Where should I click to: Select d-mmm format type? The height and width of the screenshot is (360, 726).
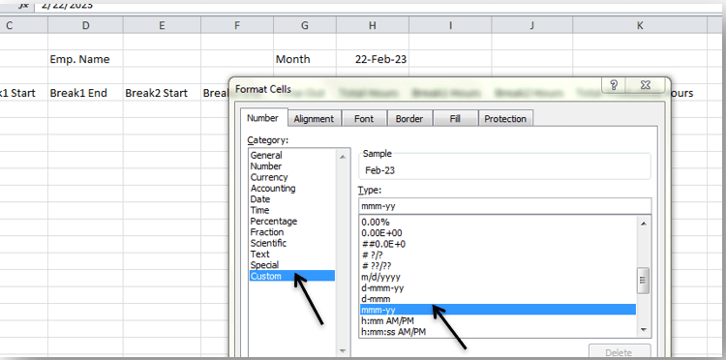(x=498, y=299)
